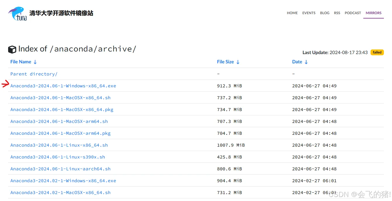Select the 912.3 MiB file size cell
Viewport: 392px width, 201px height.
pos(229,86)
